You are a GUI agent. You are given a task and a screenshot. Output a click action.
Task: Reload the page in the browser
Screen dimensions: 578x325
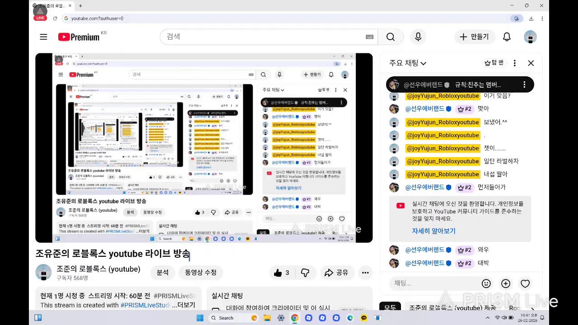55,19
